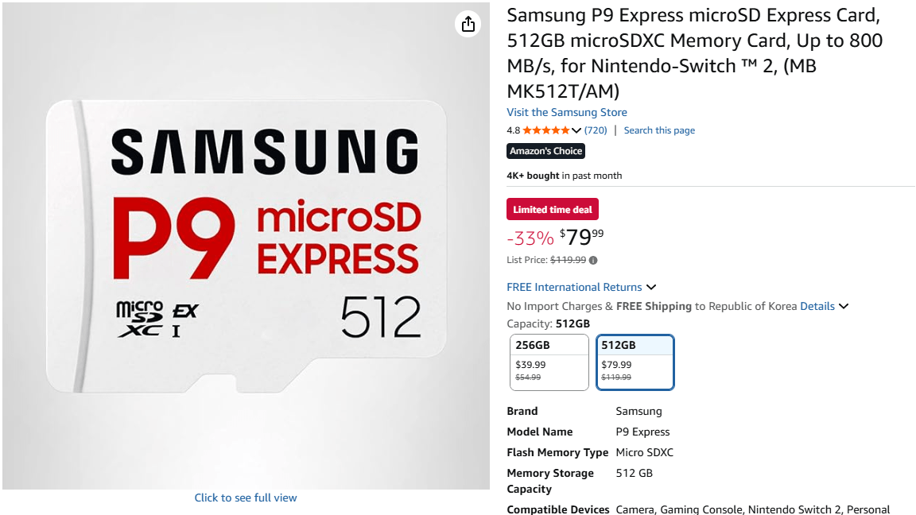Open the Visit the Samsung Store link
This screenshot has width=916, height=515.
coord(566,112)
